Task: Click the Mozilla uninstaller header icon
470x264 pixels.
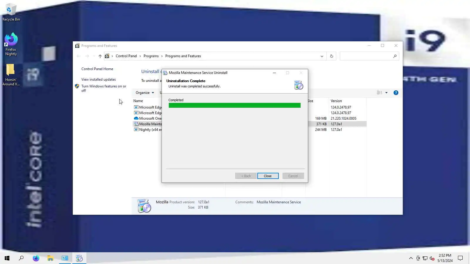Action: tap(298, 85)
